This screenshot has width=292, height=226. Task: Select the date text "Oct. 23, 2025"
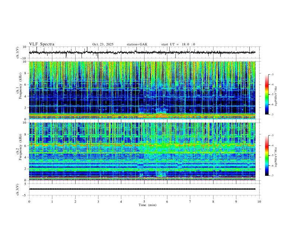click(x=103, y=44)
